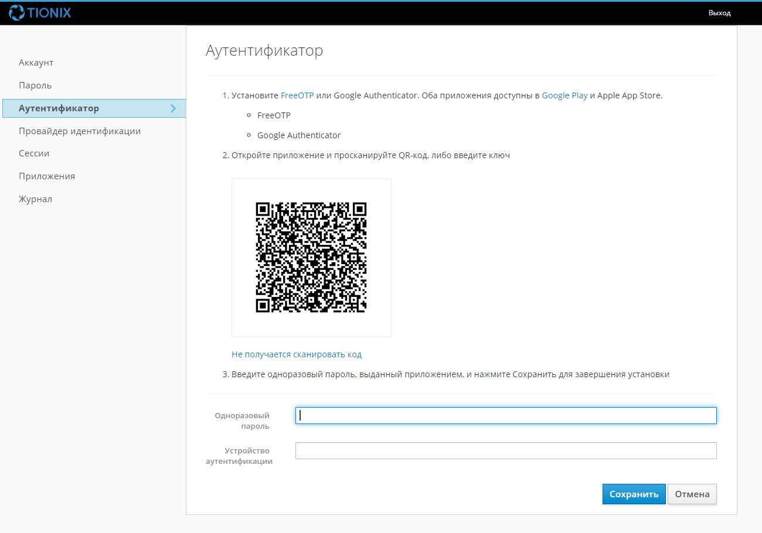Show the Сессии page
762x533 pixels.
tap(34, 153)
